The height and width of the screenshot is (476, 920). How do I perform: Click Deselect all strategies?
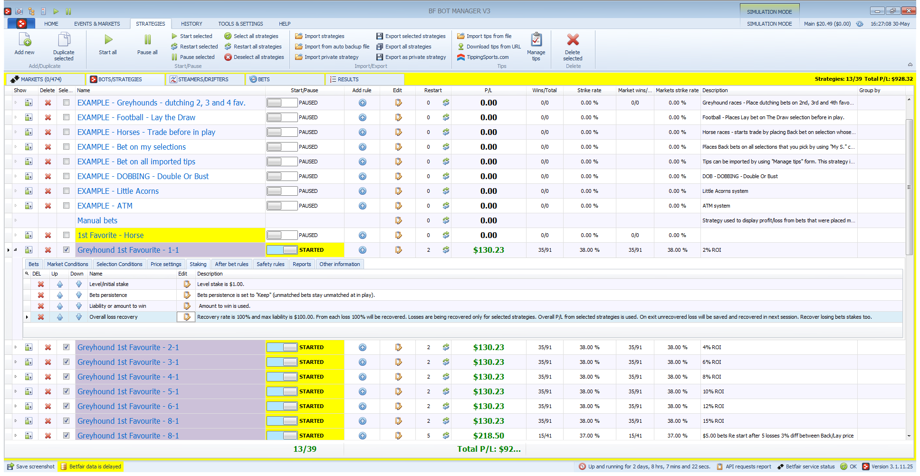pos(254,57)
